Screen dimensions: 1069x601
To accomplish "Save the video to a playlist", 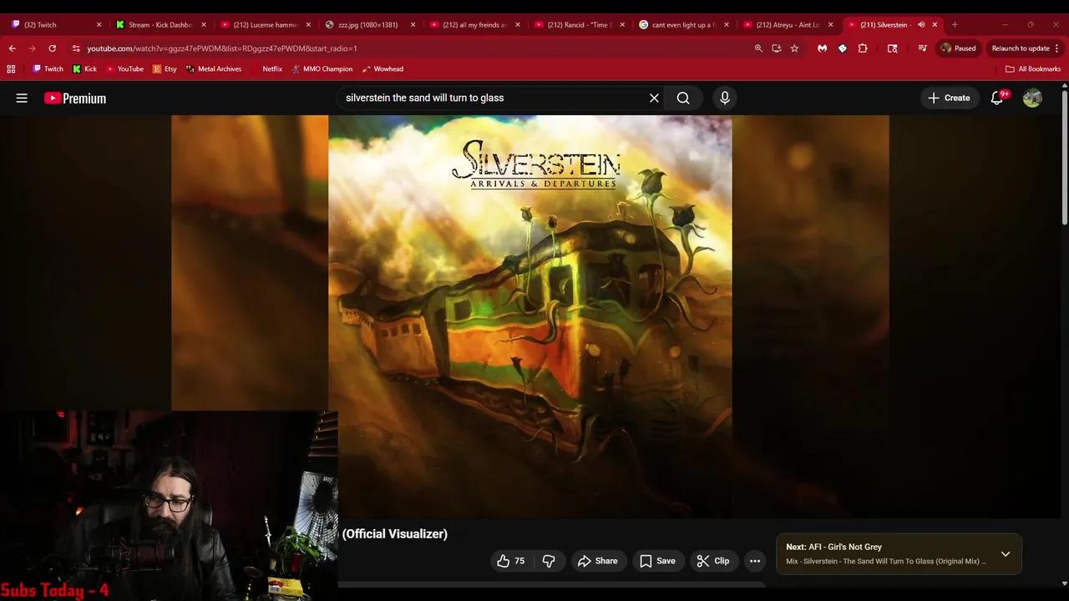I will (658, 560).
